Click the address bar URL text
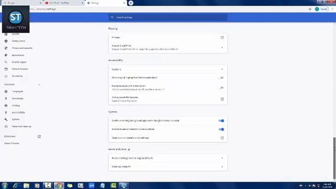This screenshot has height=189, width=336. (x=46, y=9)
